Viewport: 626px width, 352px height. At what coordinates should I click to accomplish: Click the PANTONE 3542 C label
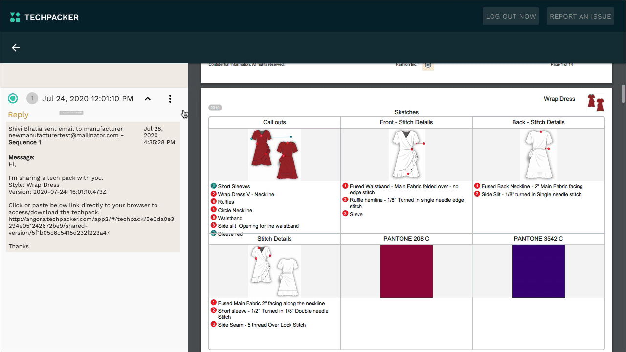tap(538, 239)
